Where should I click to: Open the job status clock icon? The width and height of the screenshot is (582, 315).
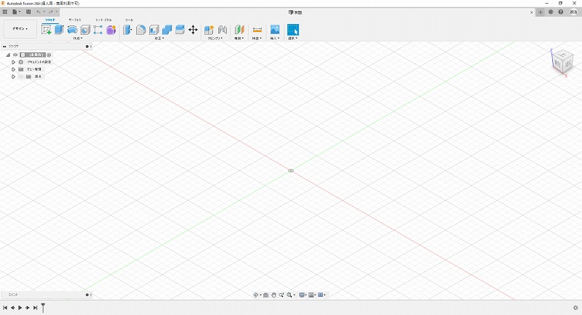click(x=551, y=12)
